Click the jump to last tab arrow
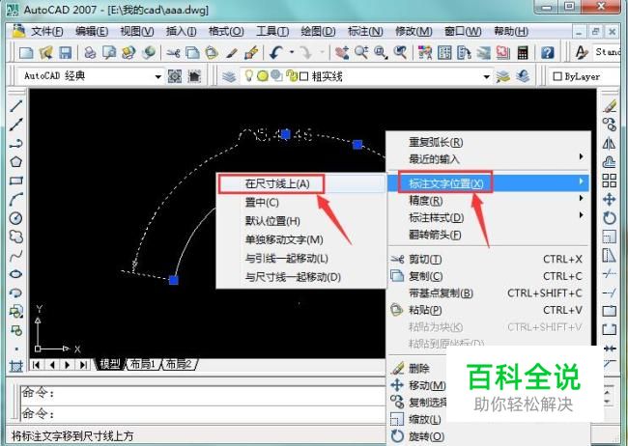The width and height of the screenshot is (628, 446). [x=83, y=365]
